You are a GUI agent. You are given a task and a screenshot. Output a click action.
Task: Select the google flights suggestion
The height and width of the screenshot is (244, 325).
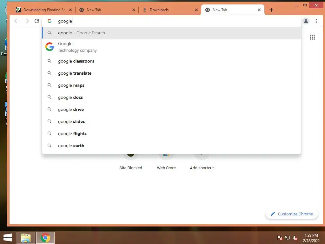(x=171, y=133)
